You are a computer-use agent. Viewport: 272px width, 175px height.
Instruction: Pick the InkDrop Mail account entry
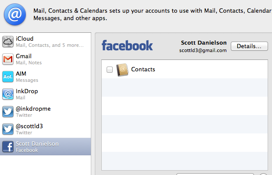click(x=46, y=94)
